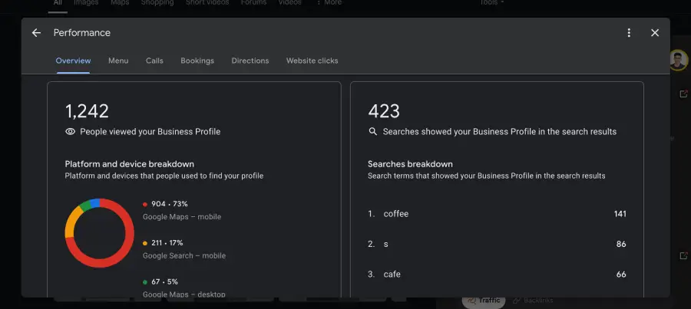Screen dimensions: 691x309
Task: Go back using the Performance arrow
Action: click(36, 32)
